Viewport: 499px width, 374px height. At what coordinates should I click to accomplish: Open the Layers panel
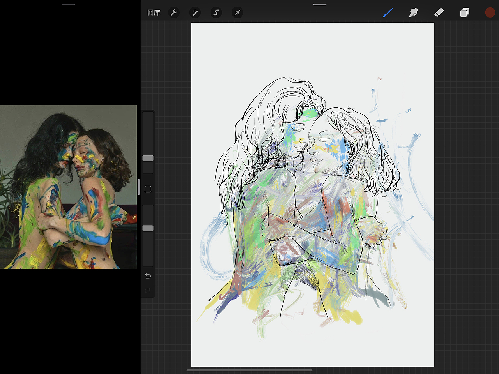[x=464, y=12]
